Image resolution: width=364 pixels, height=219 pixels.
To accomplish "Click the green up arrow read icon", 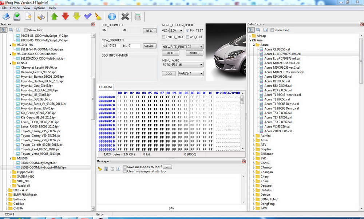I will click(x=54, y=16).
